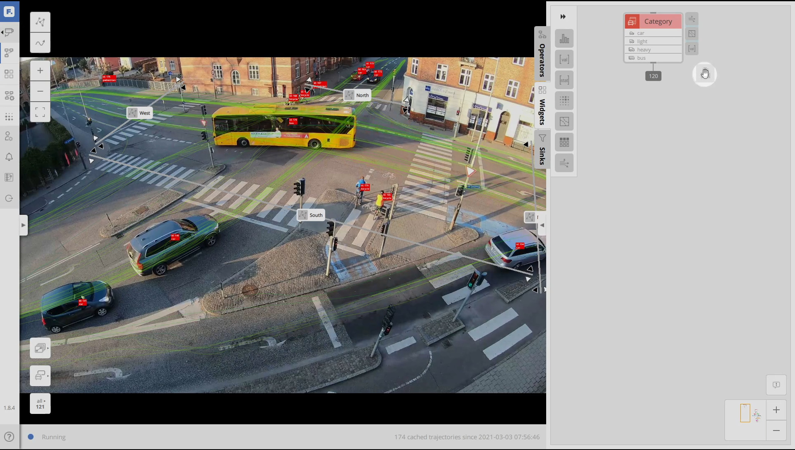The height and width of the screenshot is (450, 795).
Task: Select the heatmap dot-grid widget
Action: (x=564, y=100)
